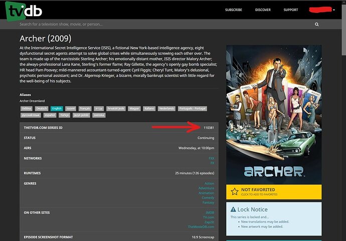This screenshot has width=346, height=241.
Task: Click the status value Continuing
Action: [x=206, y=138]
